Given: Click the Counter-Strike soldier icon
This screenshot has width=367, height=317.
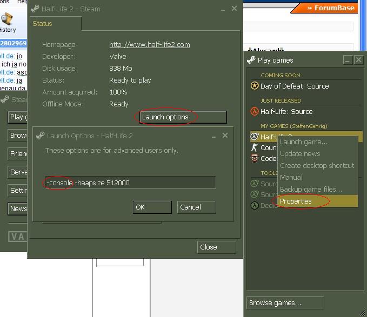Looking at the screenshot, I should click(x=255, y=147).
